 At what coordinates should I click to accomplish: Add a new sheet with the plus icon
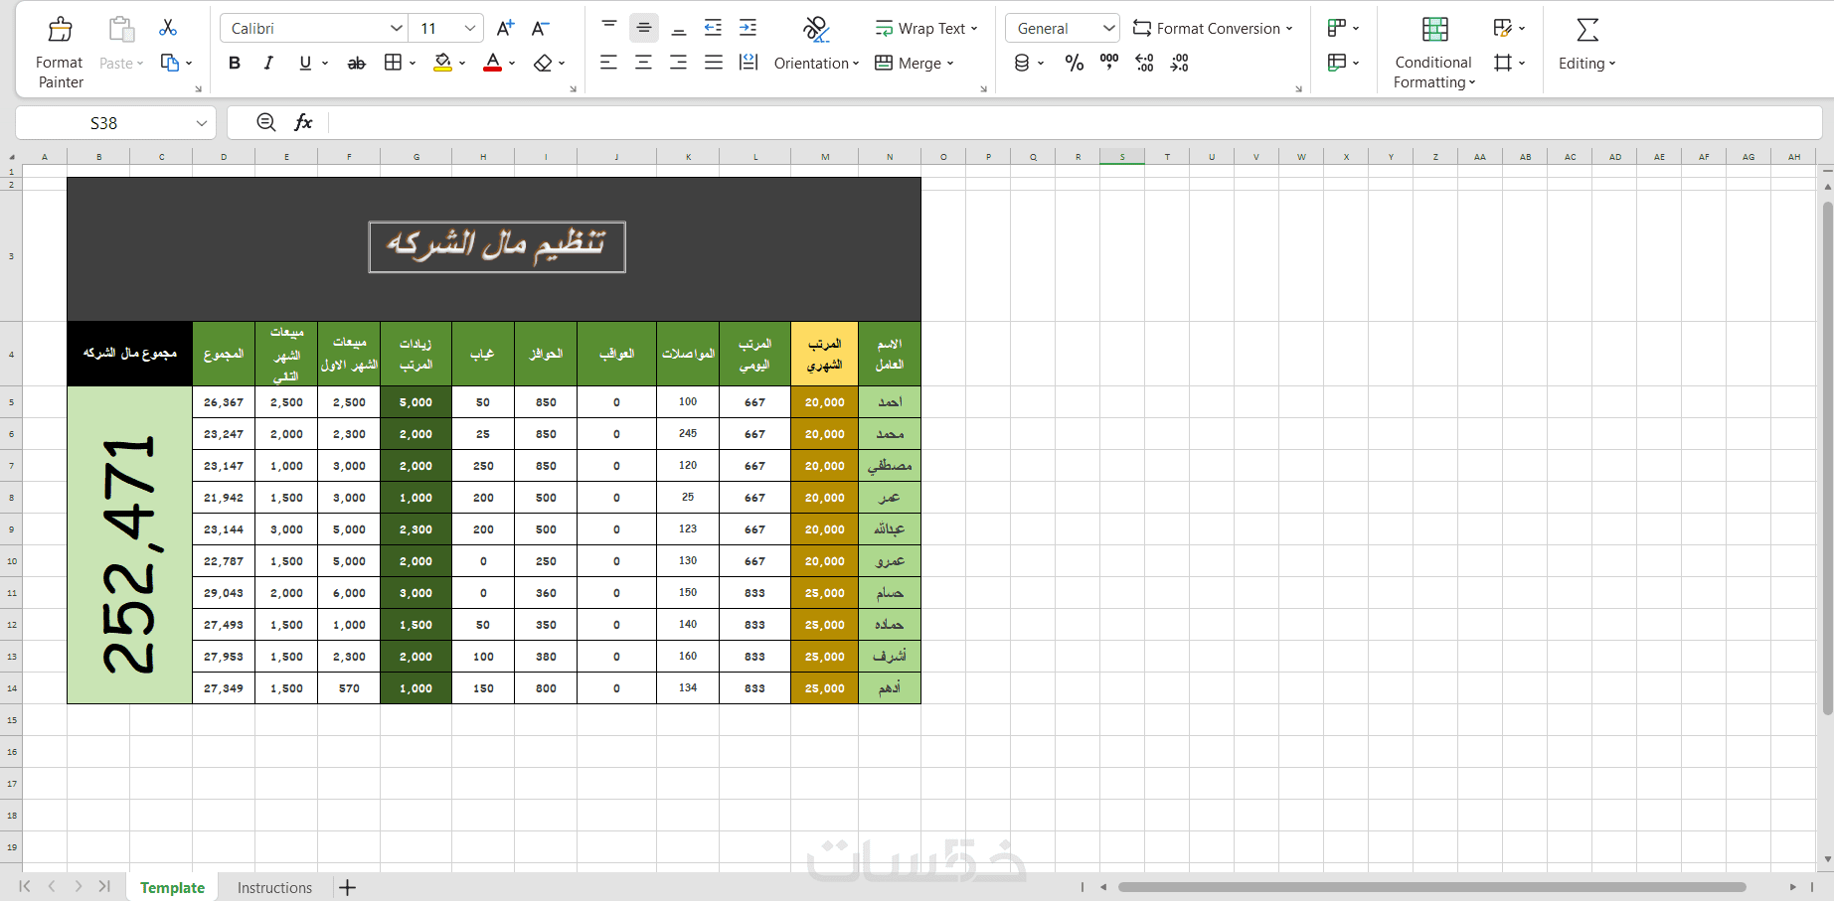(x=347, y=888)
